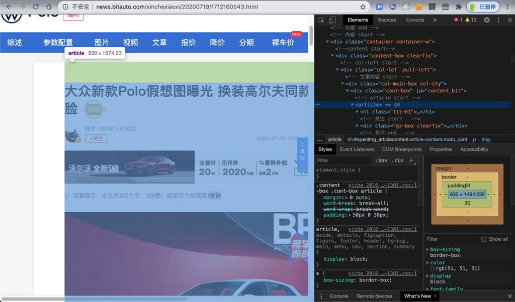
Task: Click the styles Filter input field
Action: coord(343,161)
